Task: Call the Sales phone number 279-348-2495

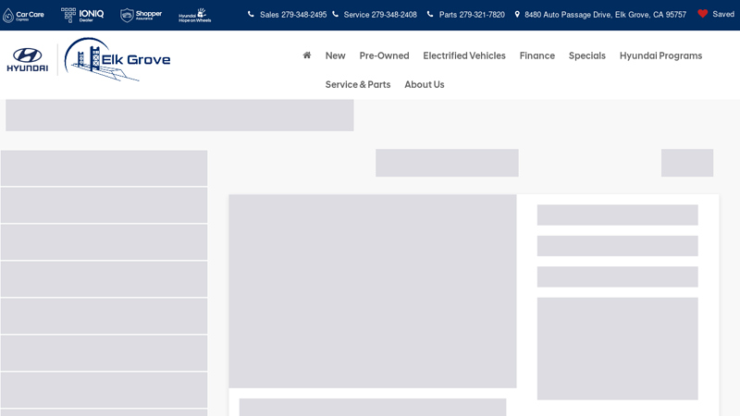Action: pyautogui.click(x=292, y=15)
